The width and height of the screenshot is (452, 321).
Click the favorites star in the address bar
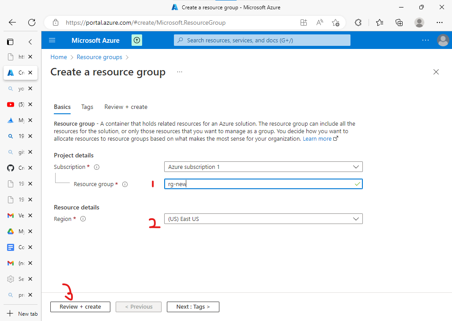click(x=335, y=22)
